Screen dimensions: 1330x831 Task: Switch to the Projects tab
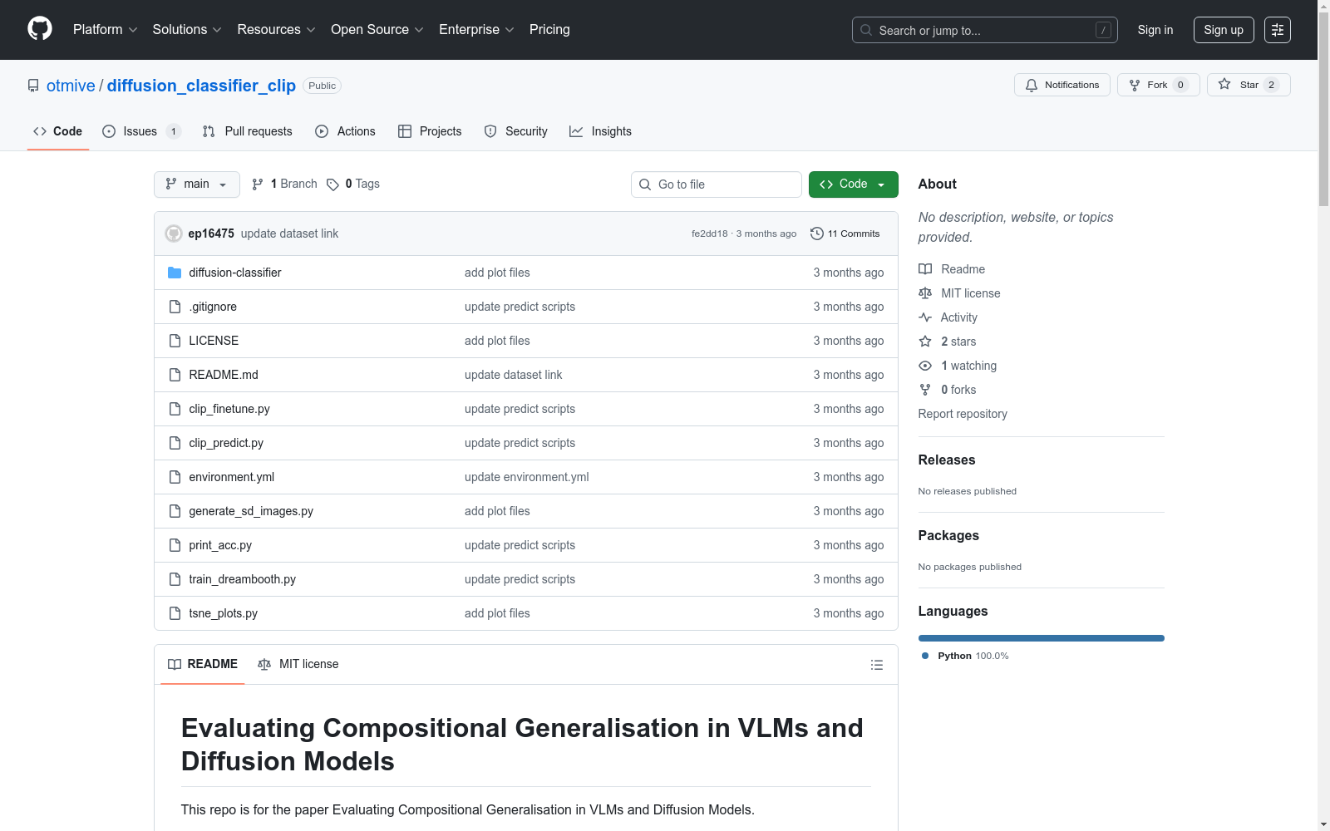coord(430,131)
